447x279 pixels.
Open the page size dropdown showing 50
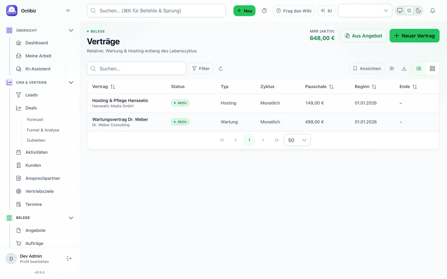pos(297,140)
